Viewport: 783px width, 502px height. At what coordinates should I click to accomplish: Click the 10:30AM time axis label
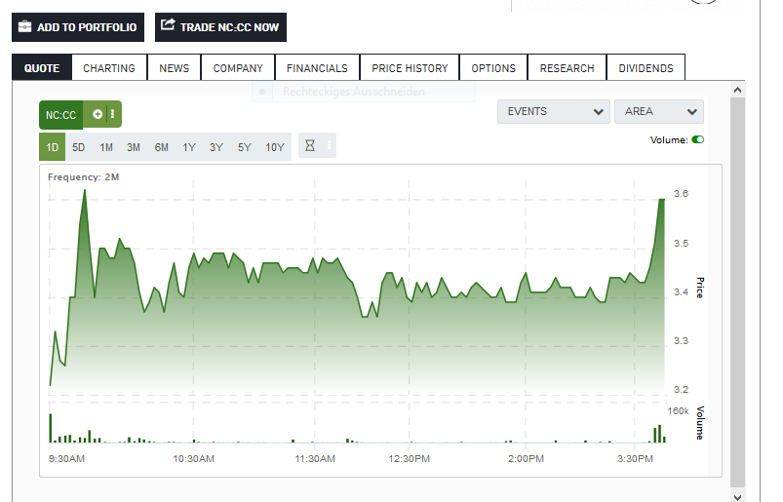tap(194, 458)
